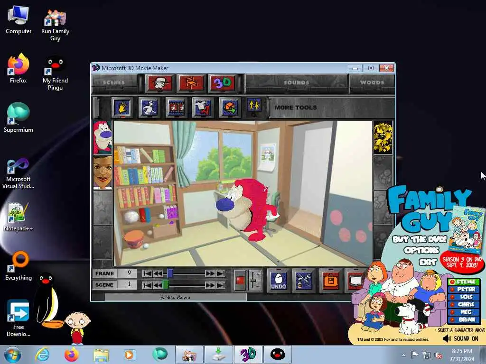Viewport: 486px width, 364px height.
Task: Click the red screen icon beside portfolio
Action: [x=355, y=281]
